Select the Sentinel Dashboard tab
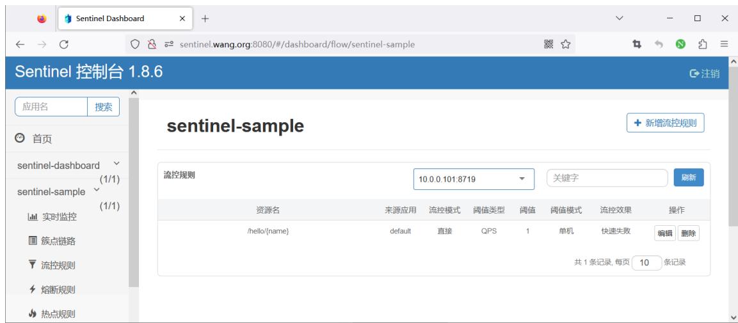The image size is (738, 323). (x=125, y=19)
